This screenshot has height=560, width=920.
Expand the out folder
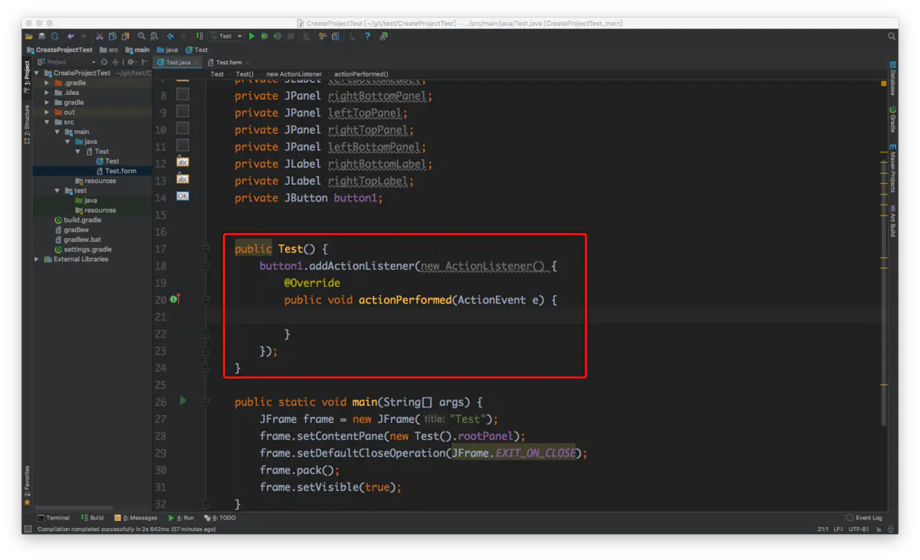coord(47,113)
